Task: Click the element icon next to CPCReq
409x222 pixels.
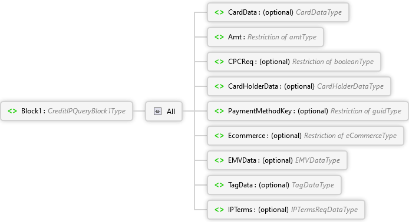Action: (x=219, y=62)
